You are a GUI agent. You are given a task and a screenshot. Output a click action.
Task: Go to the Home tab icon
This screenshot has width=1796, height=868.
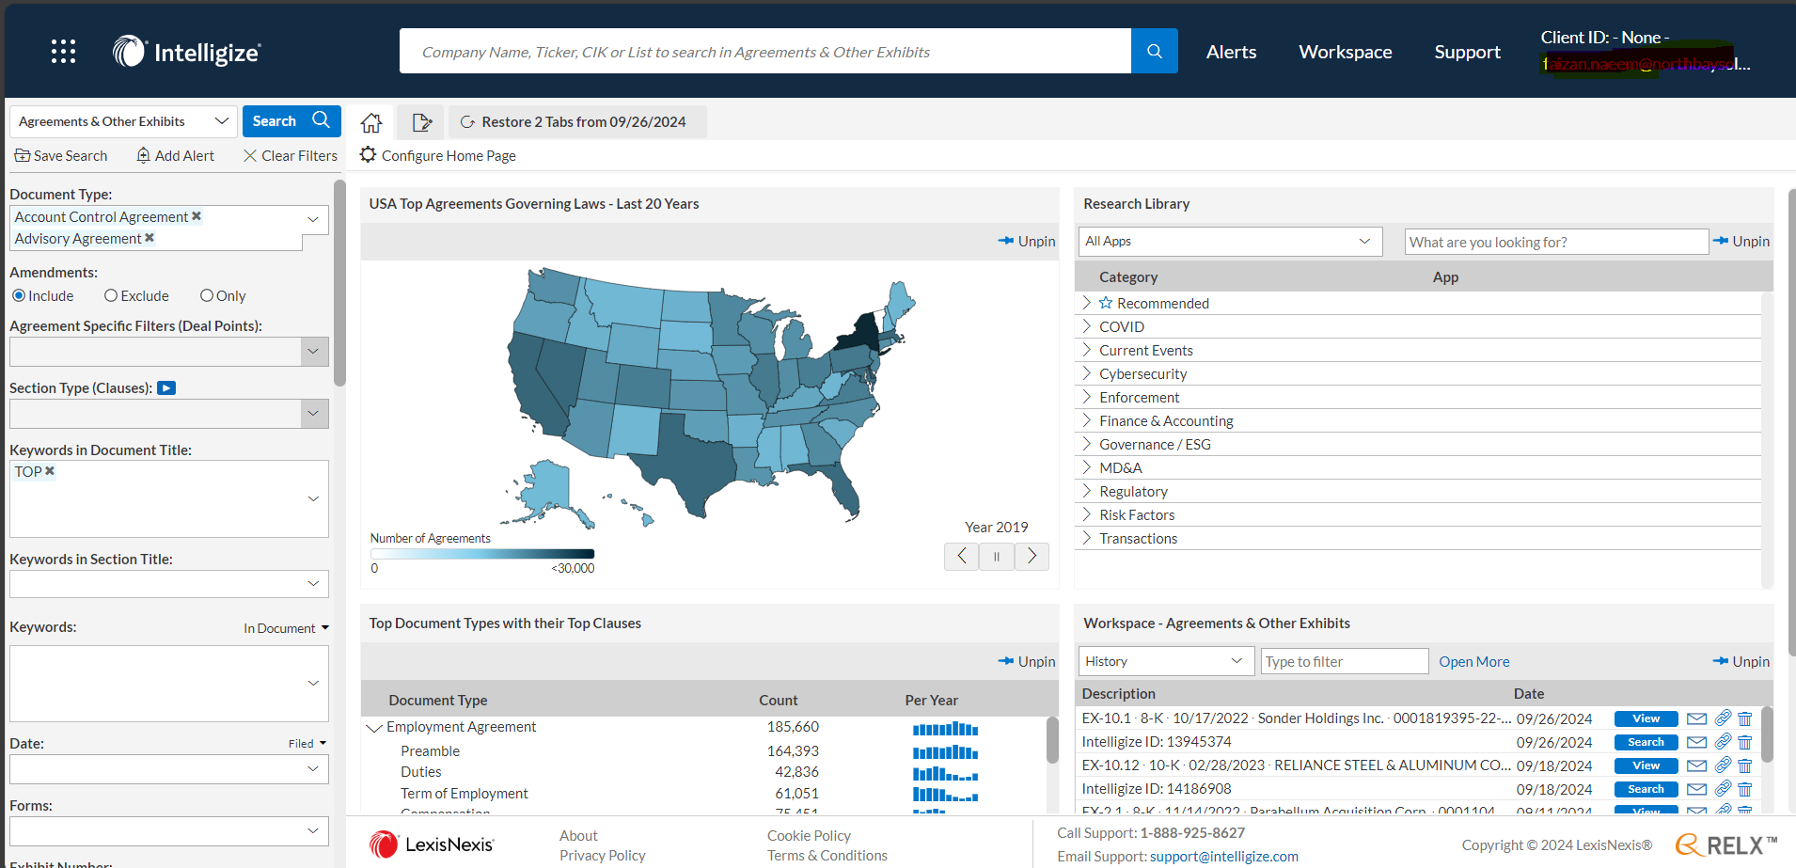[x=371, y=122]
